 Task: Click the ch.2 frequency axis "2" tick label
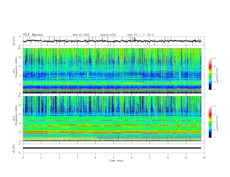point(21,132)
